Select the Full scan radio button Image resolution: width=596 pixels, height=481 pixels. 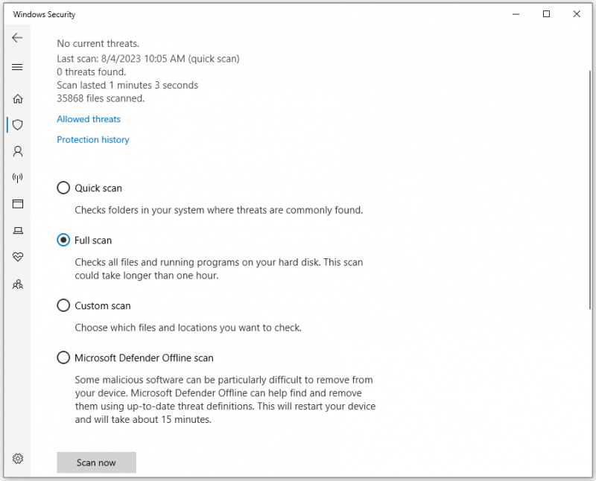[63, 240]
